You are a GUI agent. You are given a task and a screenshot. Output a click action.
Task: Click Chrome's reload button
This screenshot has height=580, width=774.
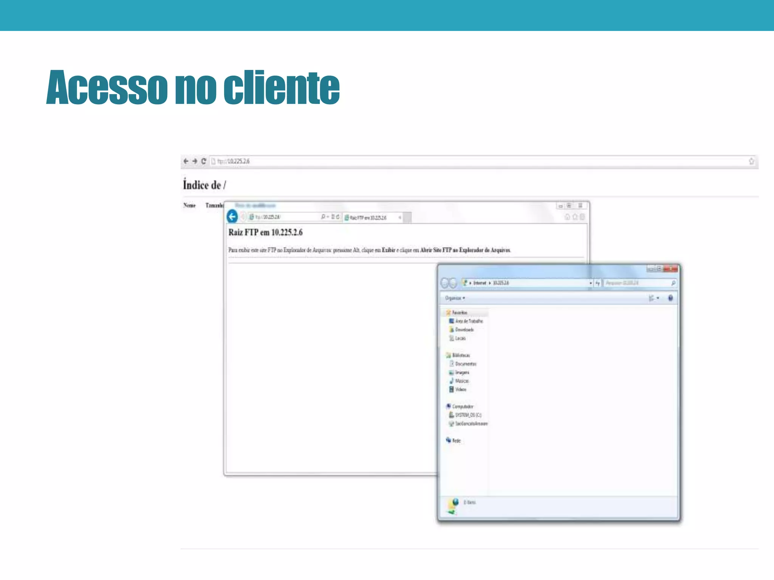click(x=203, y=161)
